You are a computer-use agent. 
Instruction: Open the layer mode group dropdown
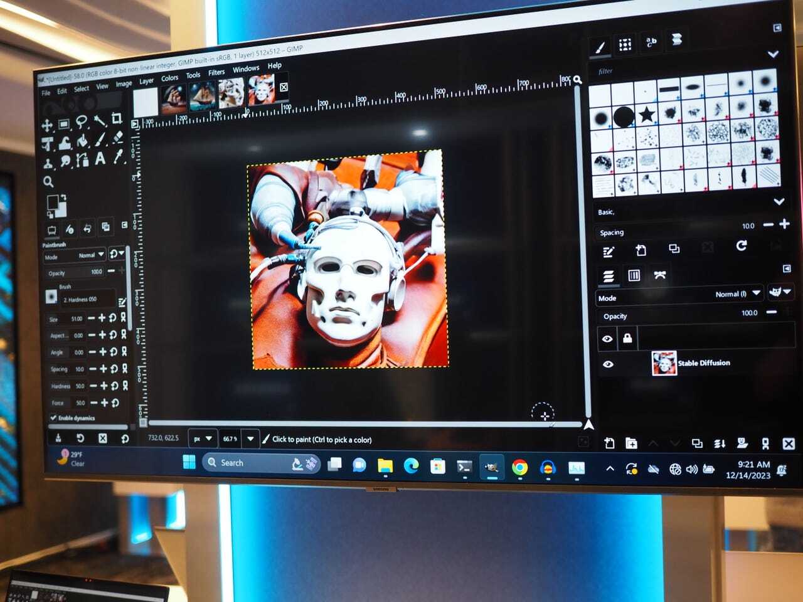780,292
